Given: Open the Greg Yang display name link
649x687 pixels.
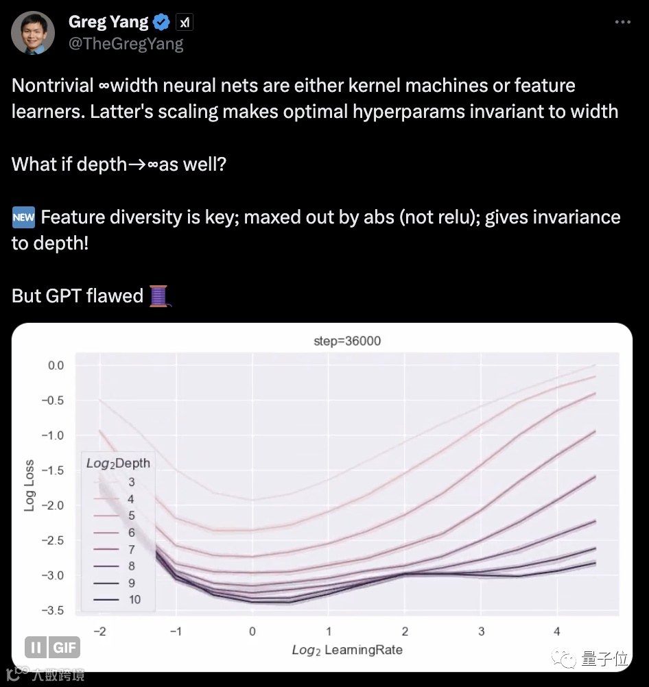Looking at the screenshot, I should click(108, 22).
